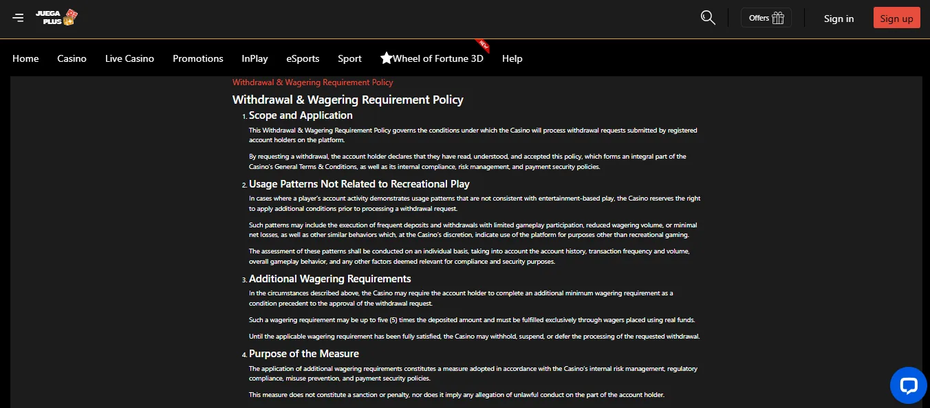Go to the Sport section
The height and width of the screenshot is (408, 930).
349,58
